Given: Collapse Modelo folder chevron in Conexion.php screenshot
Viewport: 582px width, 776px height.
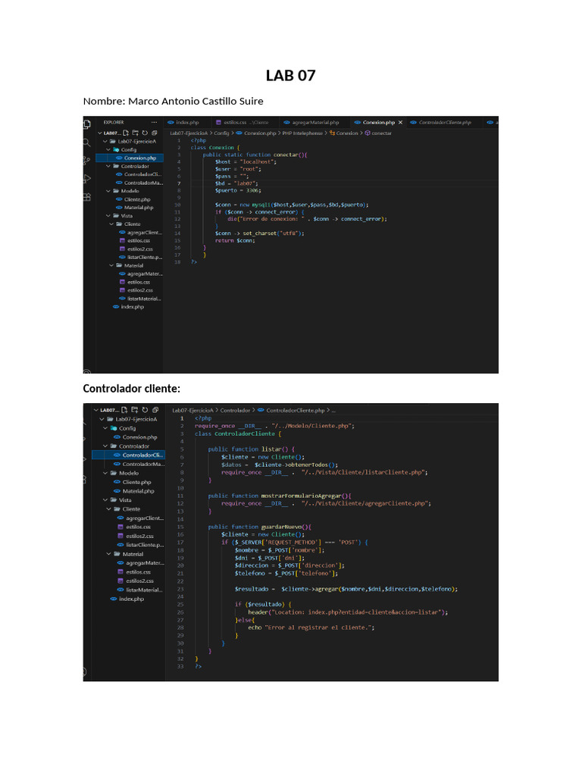Looking at the screenshot, I should coord(108,191).
